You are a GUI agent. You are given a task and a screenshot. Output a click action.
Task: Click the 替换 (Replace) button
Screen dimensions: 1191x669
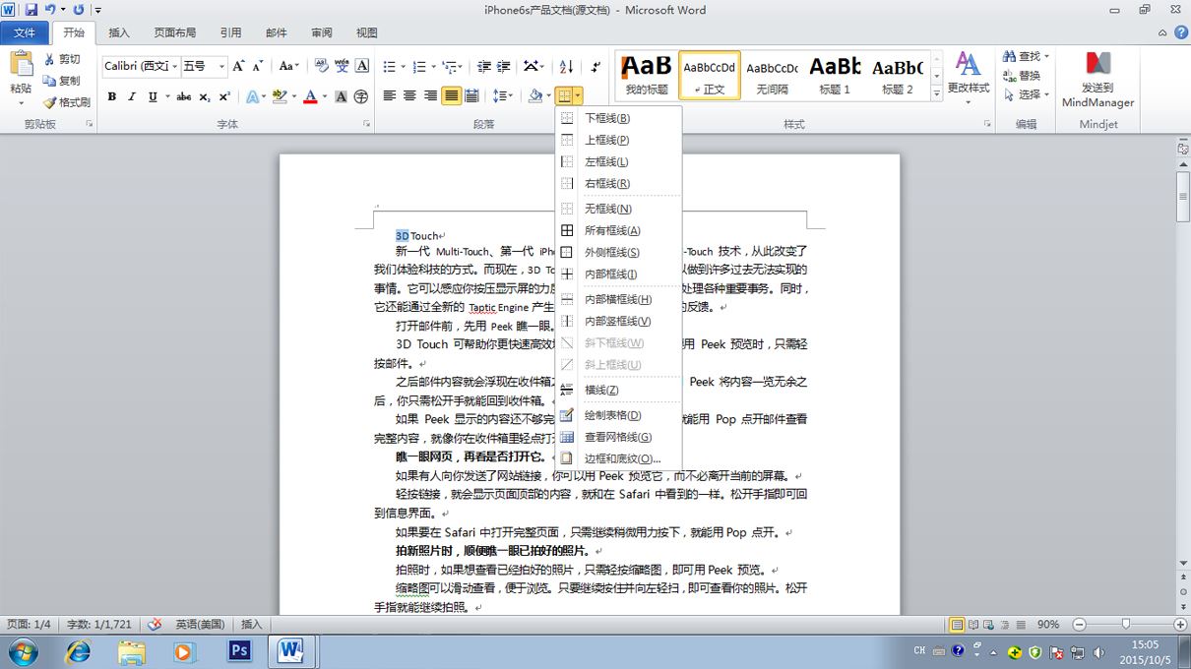click(x=1022, y=76)
